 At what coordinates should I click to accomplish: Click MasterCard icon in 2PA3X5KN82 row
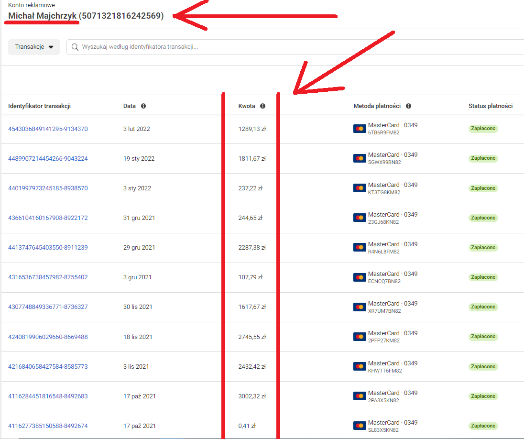click(360, 396)
